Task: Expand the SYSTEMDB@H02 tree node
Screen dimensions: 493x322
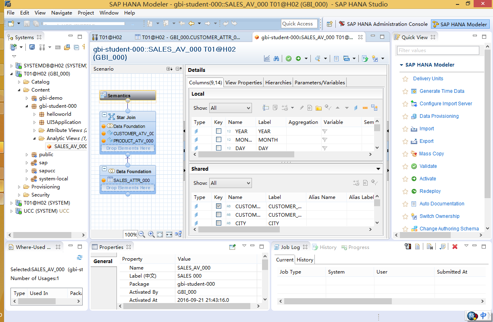Action: pos(12,66)
